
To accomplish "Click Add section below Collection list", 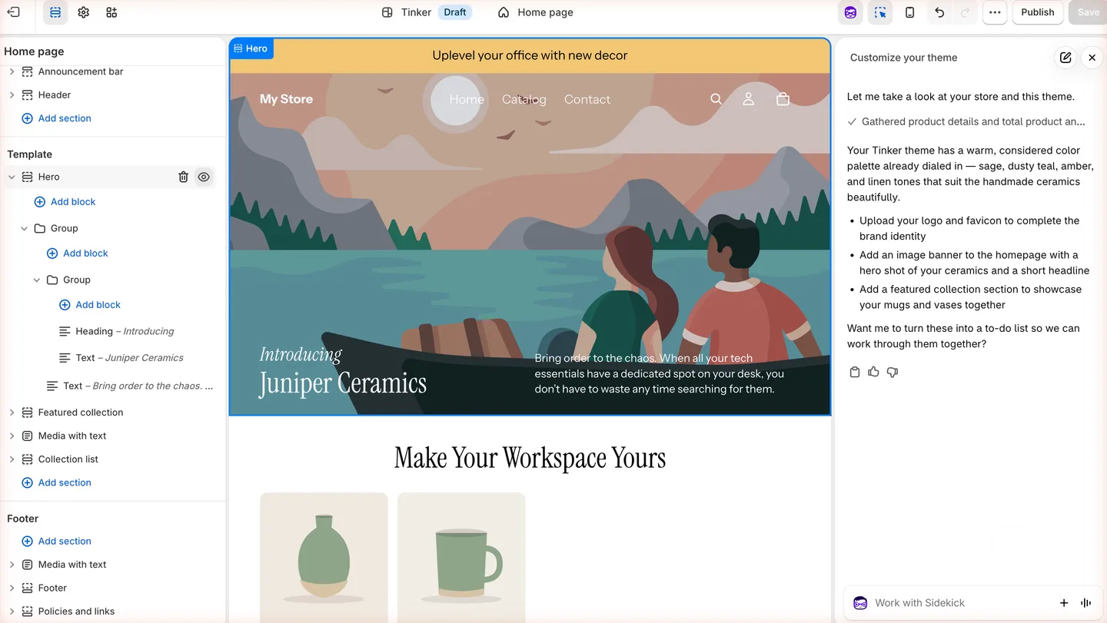I will pos(57,482).
